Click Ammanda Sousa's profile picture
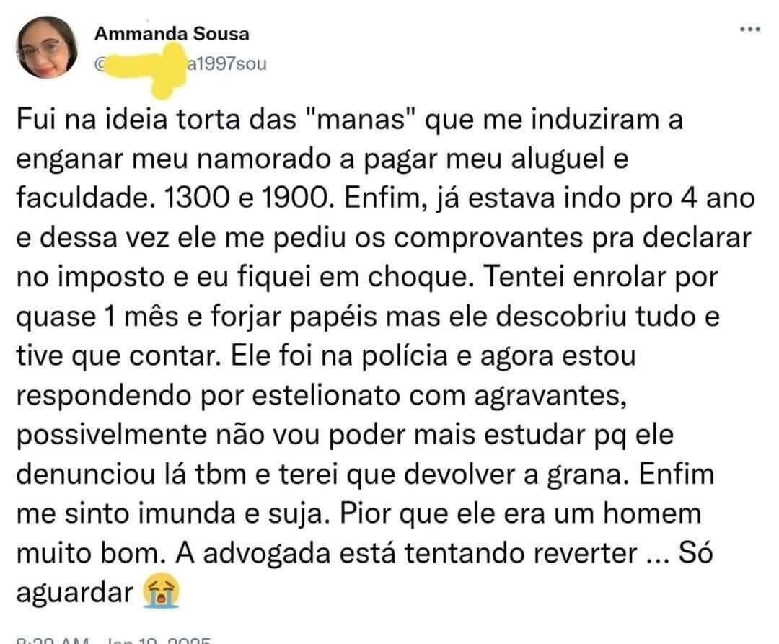Screen dimensions: 779x644 coord(47,48)
